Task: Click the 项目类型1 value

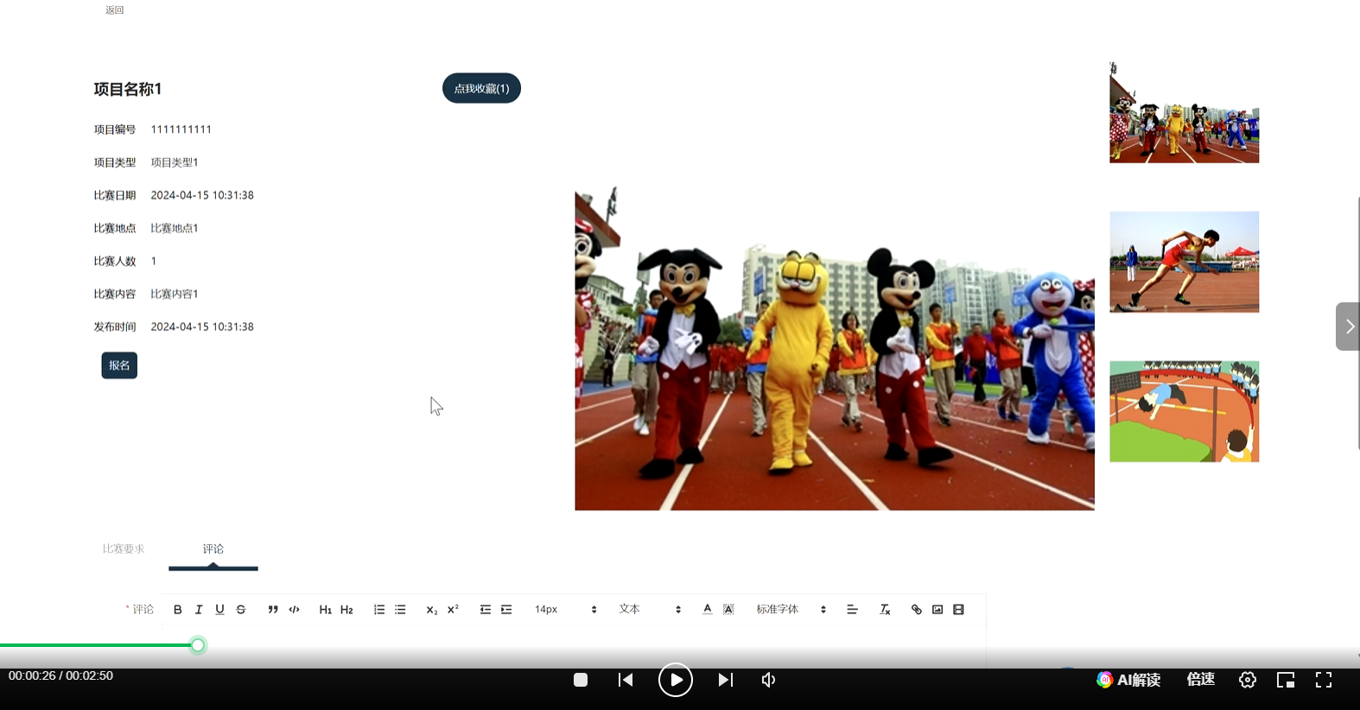Action: click(175, 162)
